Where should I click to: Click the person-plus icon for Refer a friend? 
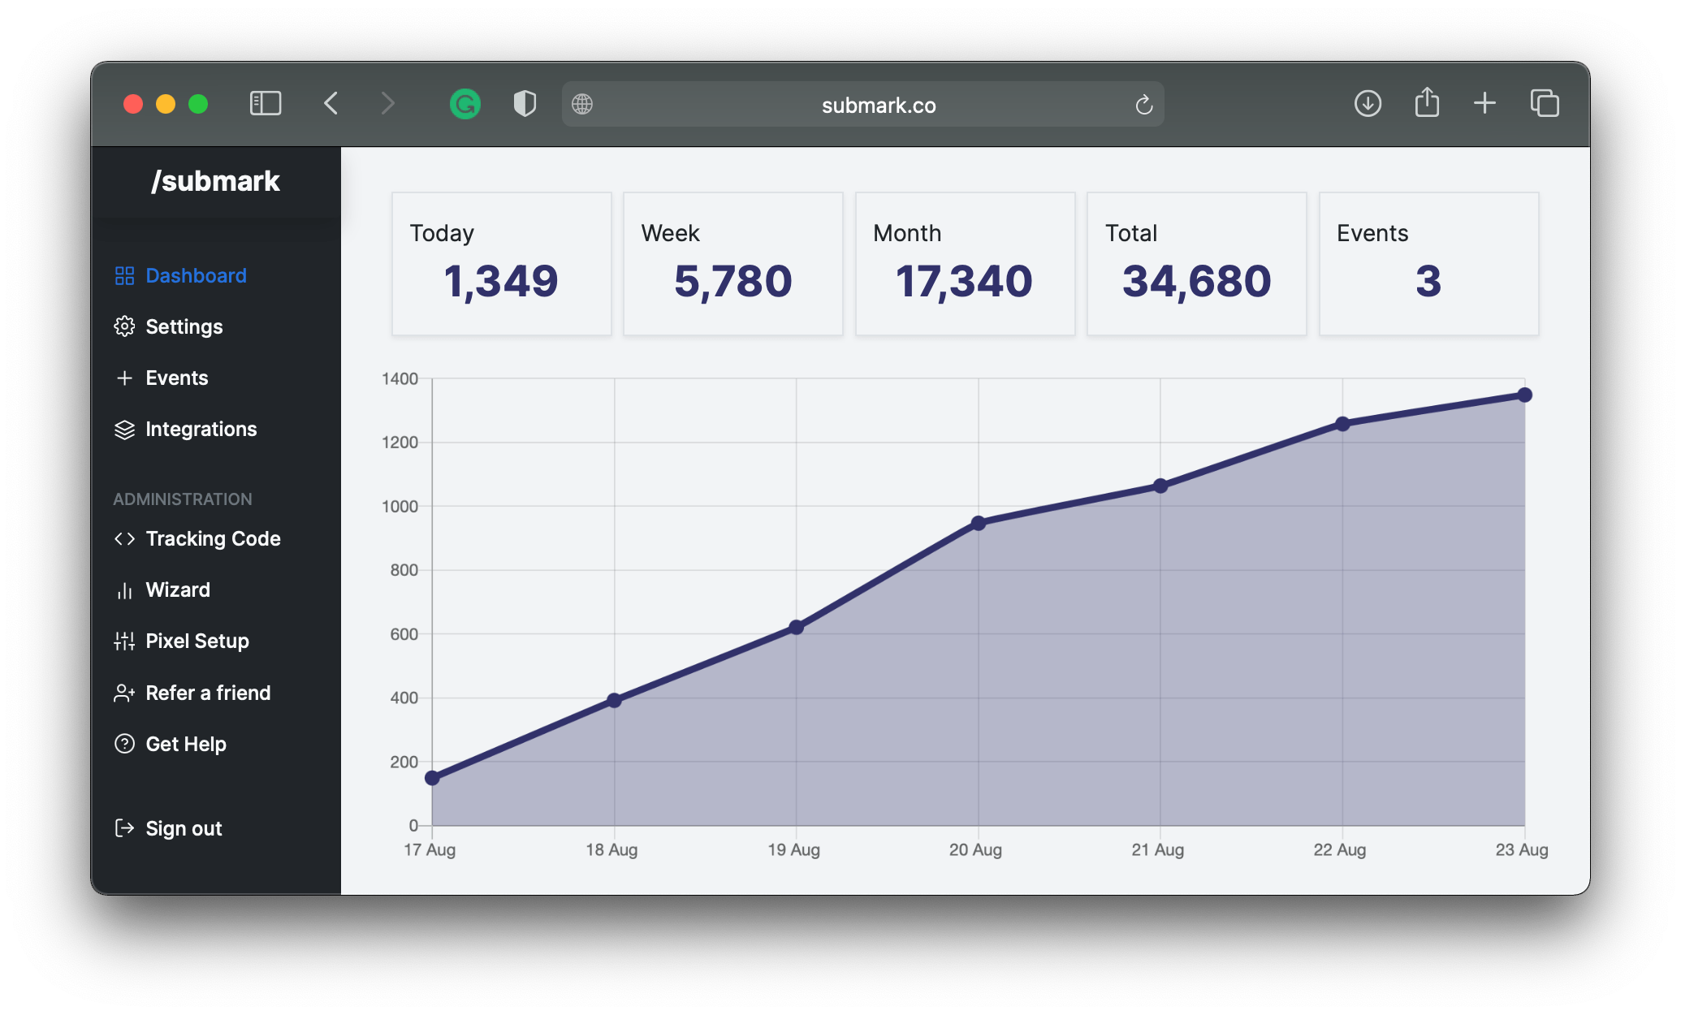coord(125,693)
